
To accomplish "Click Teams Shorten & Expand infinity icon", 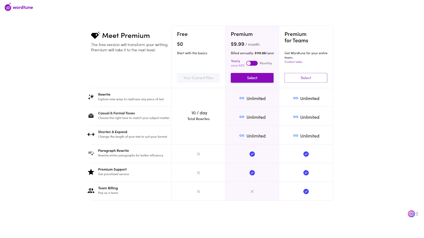I will 296,136.
